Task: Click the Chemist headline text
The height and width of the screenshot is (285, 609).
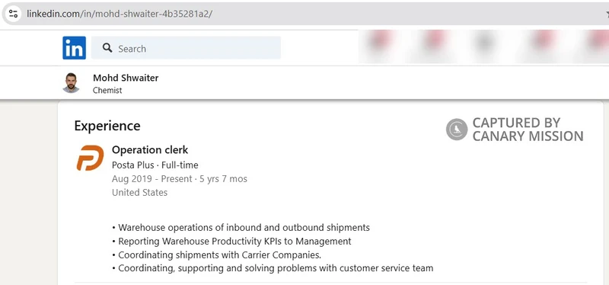Action: pyautogui.click(x=107, y=90)
